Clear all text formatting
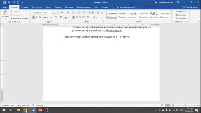 click(68, 13)
